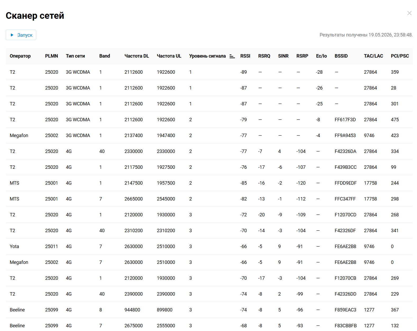
Task: Click the TAC/LAC column header
Action: click(x=373, y=56)
